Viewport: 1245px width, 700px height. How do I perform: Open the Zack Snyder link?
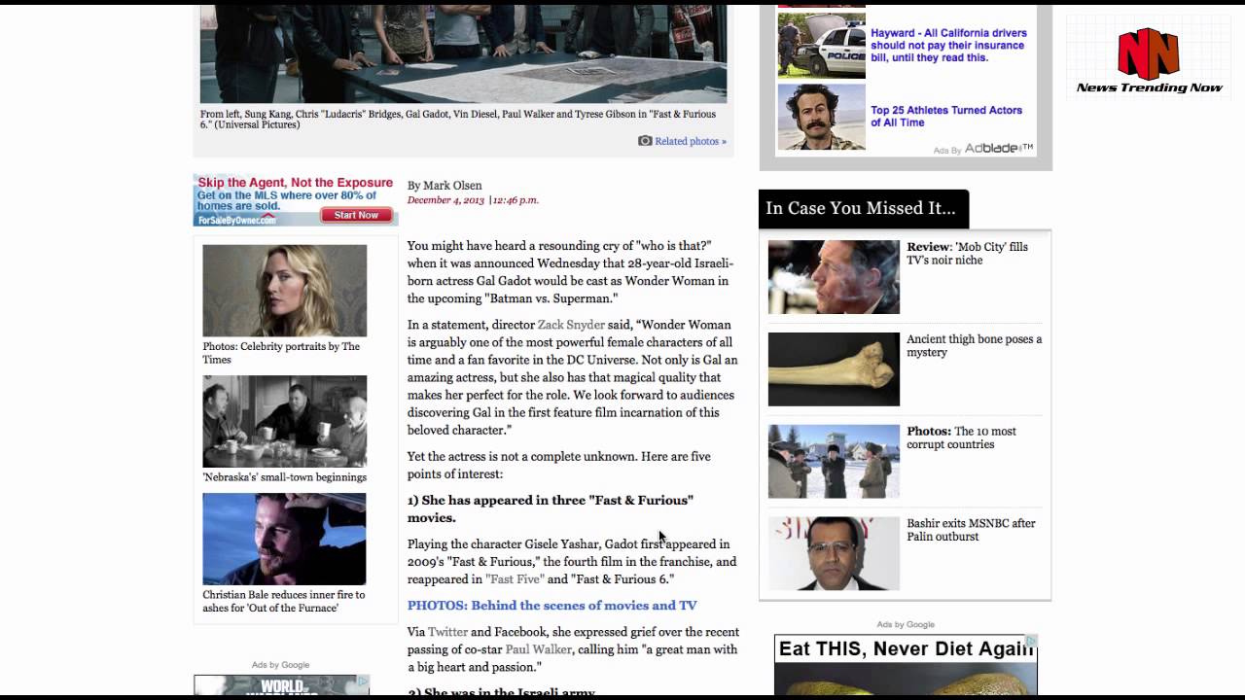tap(571, 325)
